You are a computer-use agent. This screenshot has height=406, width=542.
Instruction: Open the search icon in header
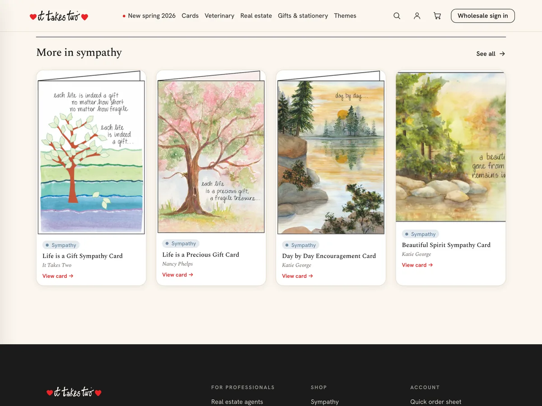(x=397, y=16)
